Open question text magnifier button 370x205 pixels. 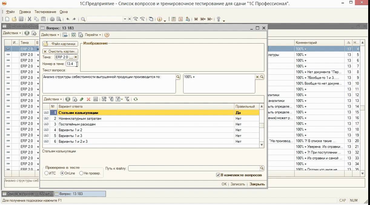(178, 77)
